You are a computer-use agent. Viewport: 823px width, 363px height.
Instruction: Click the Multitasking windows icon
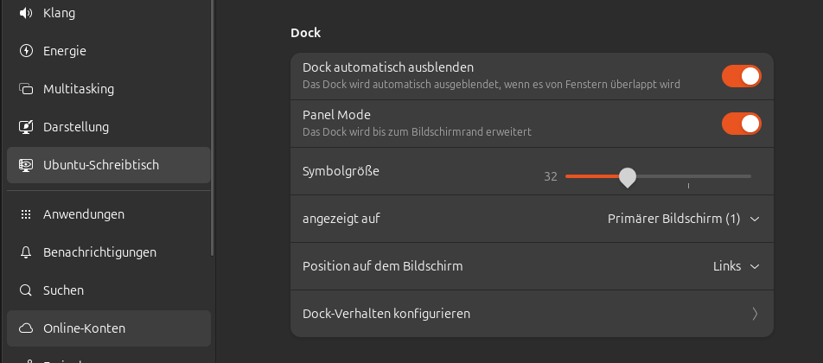tap(26, 89)
